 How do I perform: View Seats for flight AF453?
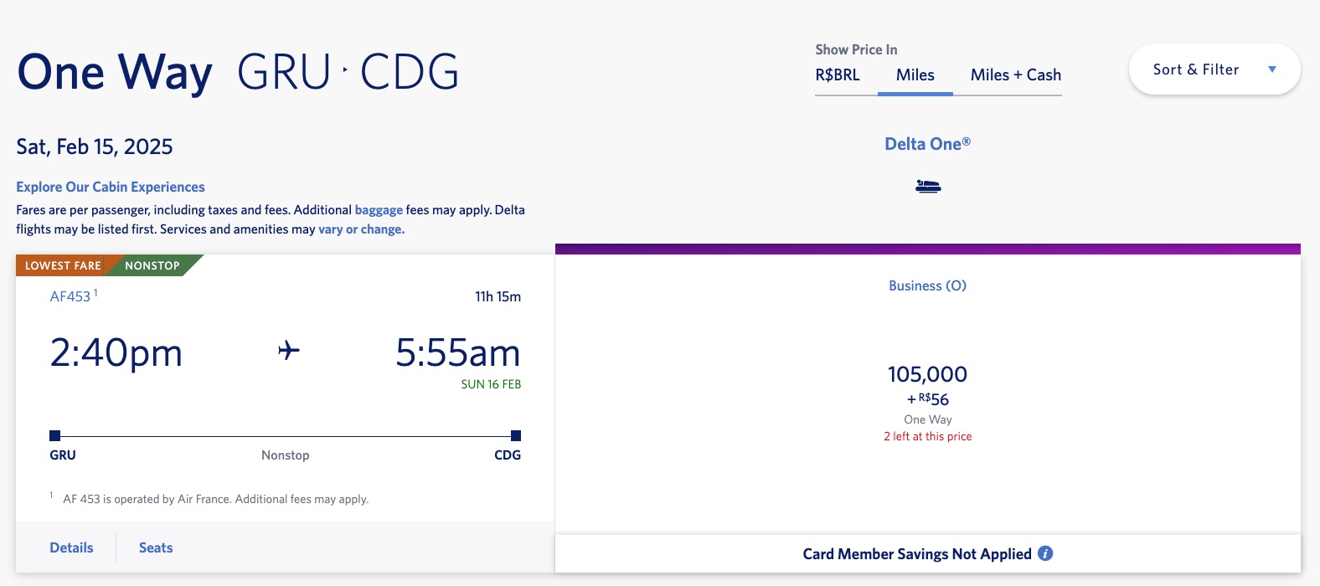pyautogui.click(x=156, y=547)
